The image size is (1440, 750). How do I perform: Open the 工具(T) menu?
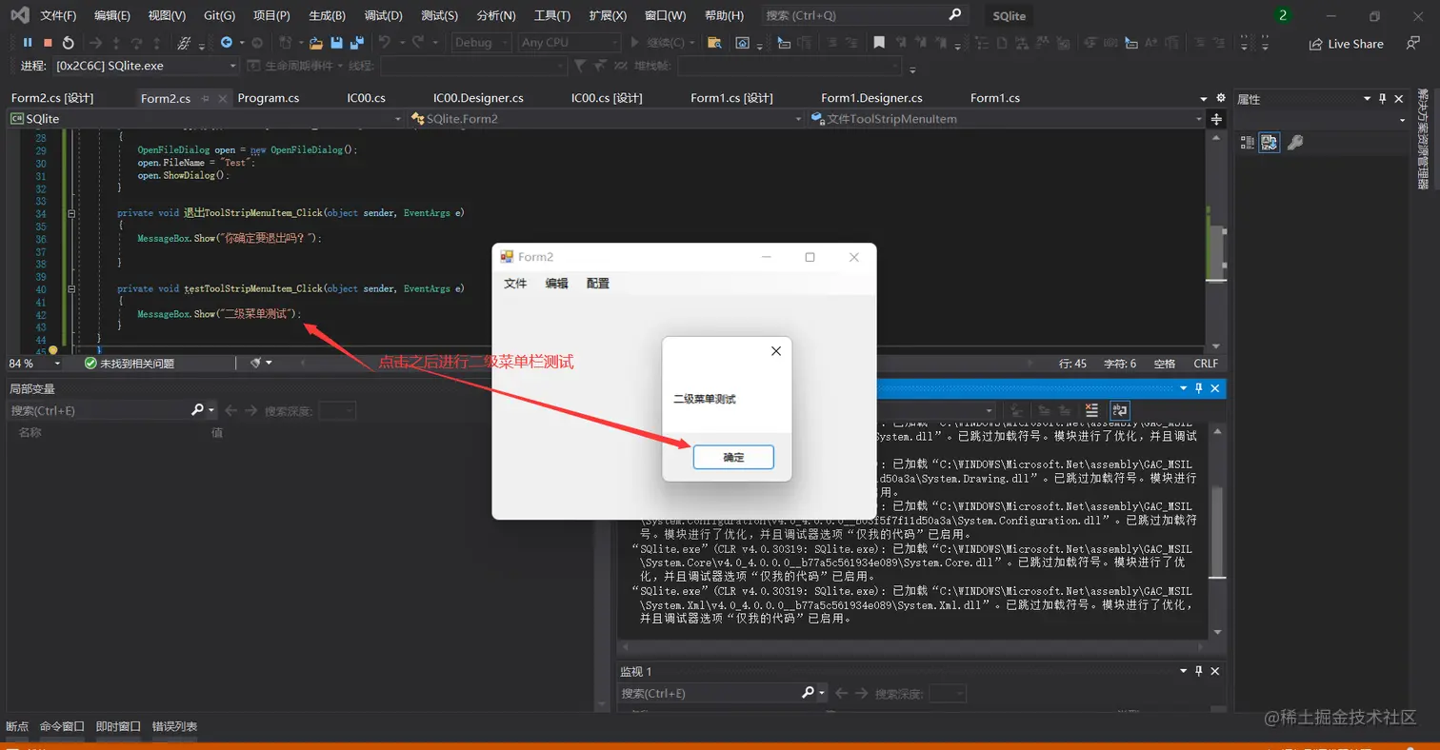coord(551,16)
